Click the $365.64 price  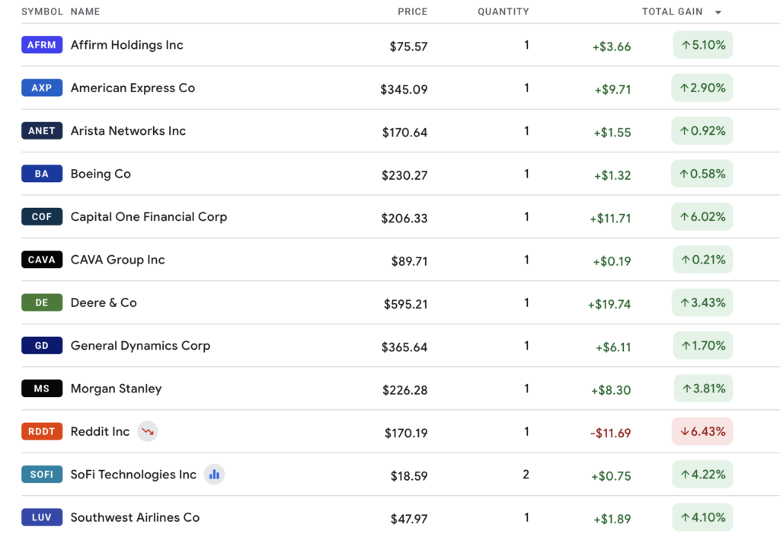point(404,347)
